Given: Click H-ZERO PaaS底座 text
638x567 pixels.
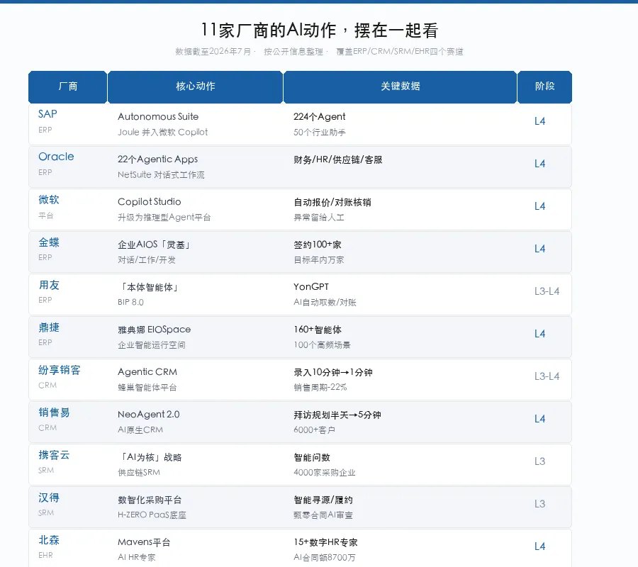Looking at the screenshot, I should tap(152, 515).
